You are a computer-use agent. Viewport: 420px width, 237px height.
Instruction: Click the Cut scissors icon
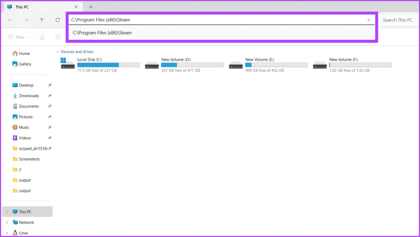click(x=42, y=37)
